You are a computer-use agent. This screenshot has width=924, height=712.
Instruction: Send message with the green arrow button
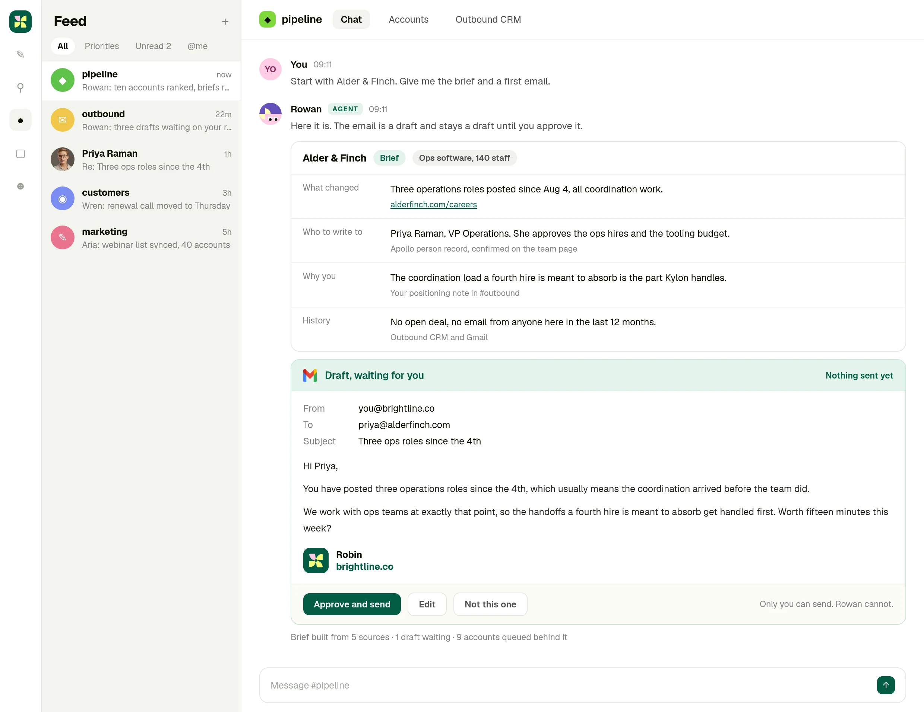[886, 685]
